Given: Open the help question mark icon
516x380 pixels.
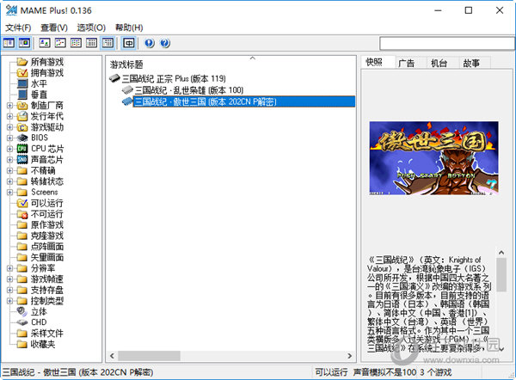Looking at the screenshot, I should point(165,43).
